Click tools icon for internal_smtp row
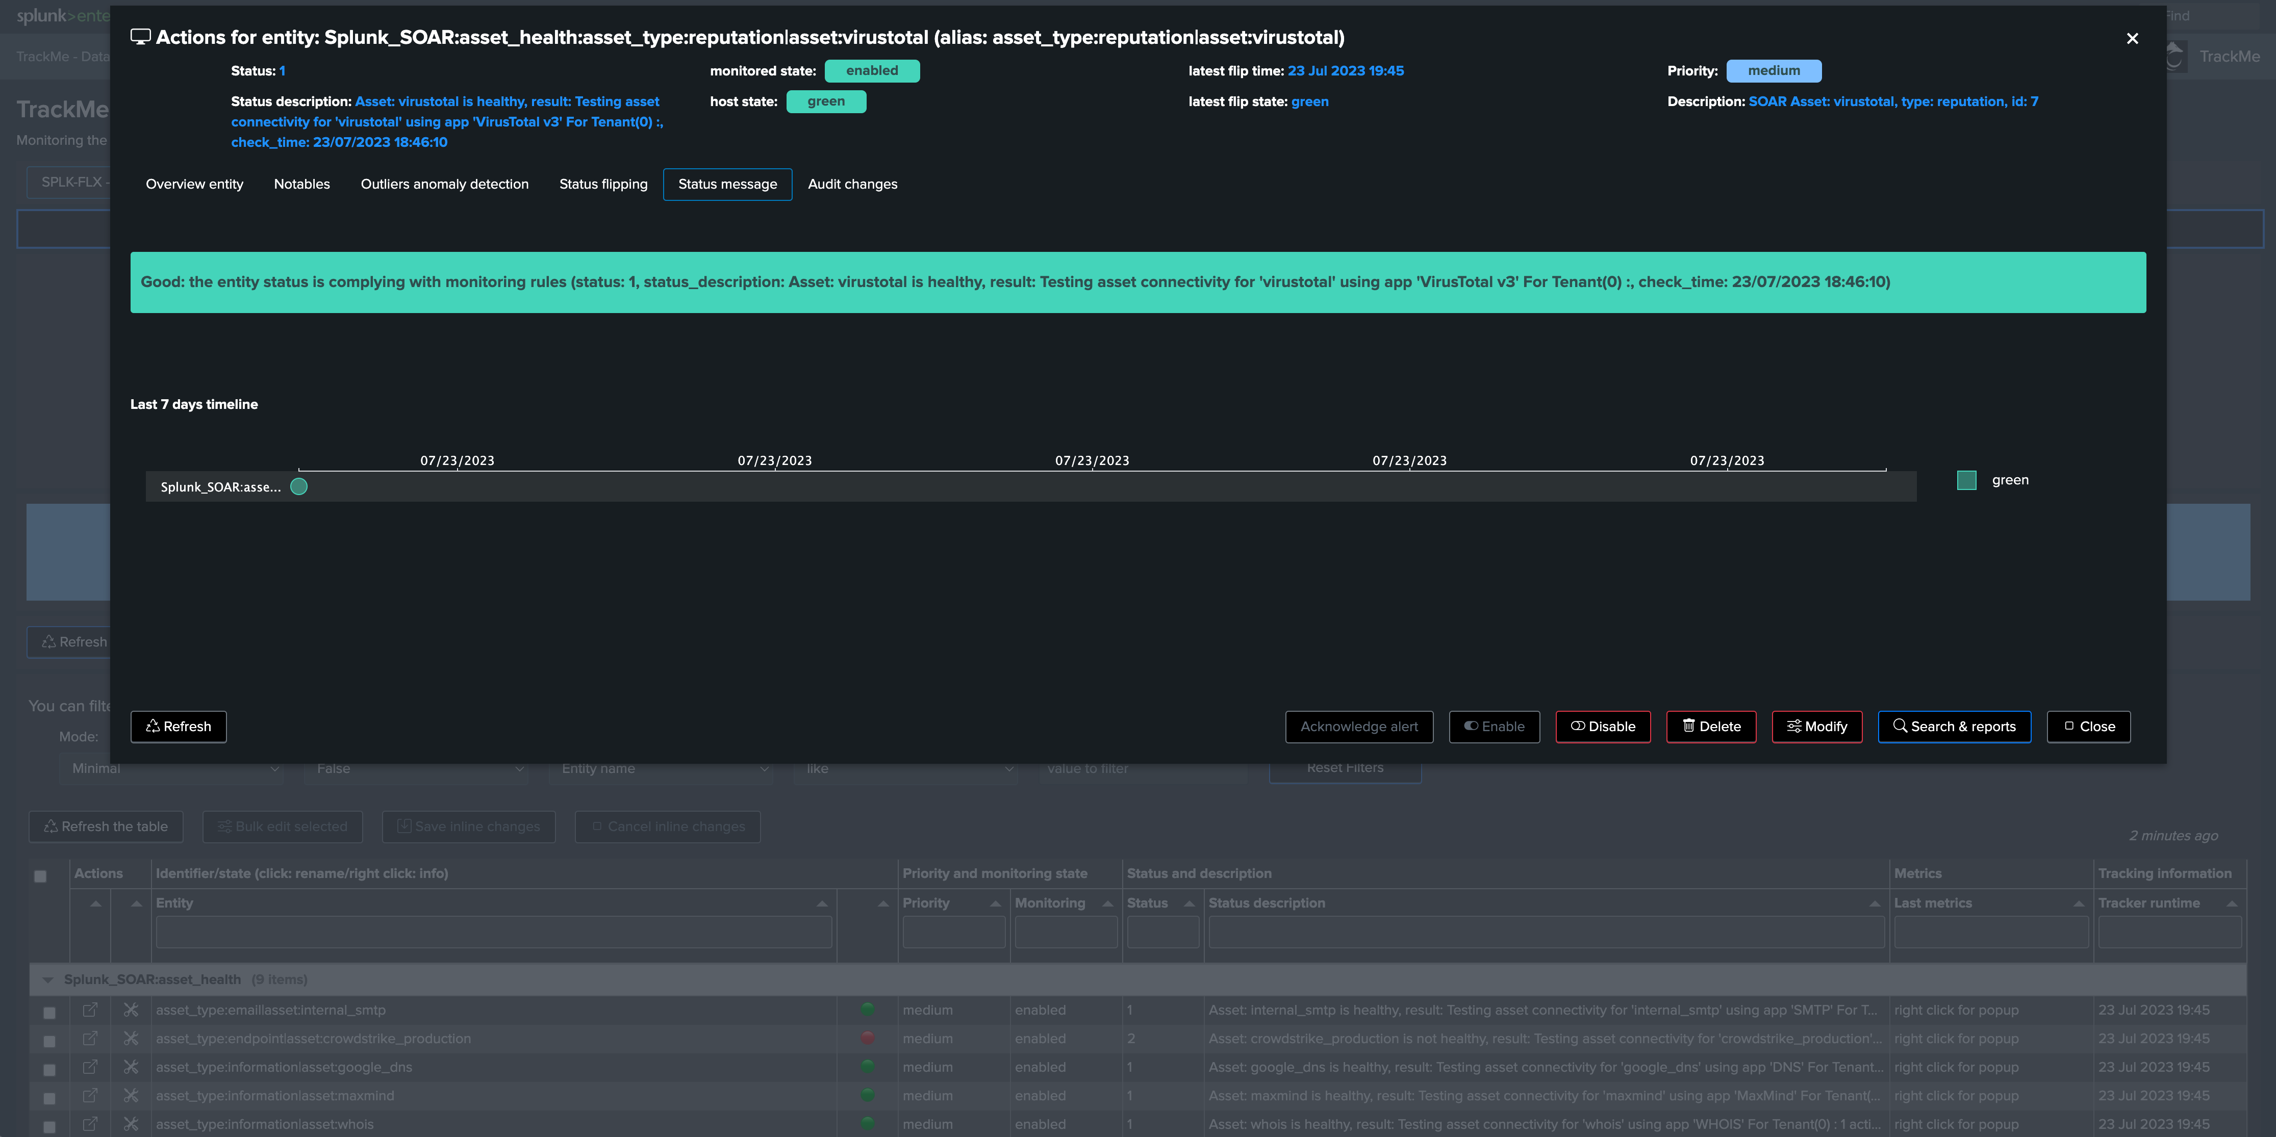Viewport: 2276px width, 1137px height. click(131, 1010)
